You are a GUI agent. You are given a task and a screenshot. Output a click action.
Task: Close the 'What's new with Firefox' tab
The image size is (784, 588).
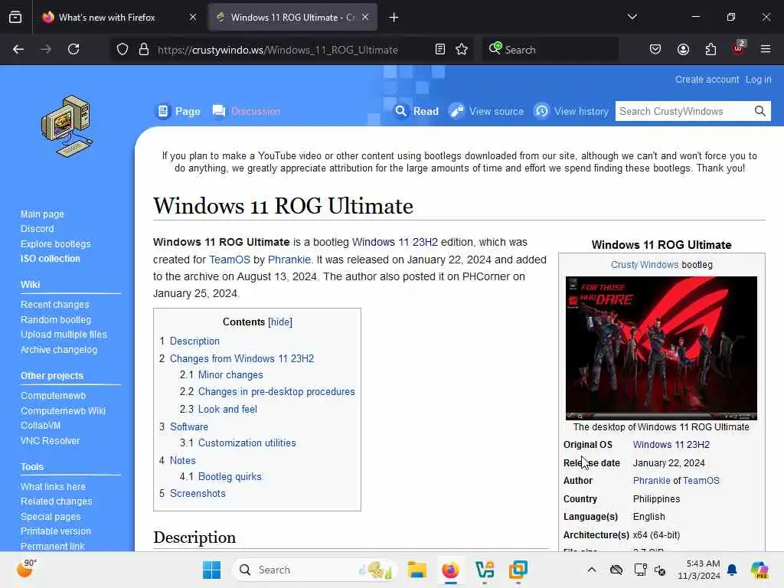[x=193, y=18]
